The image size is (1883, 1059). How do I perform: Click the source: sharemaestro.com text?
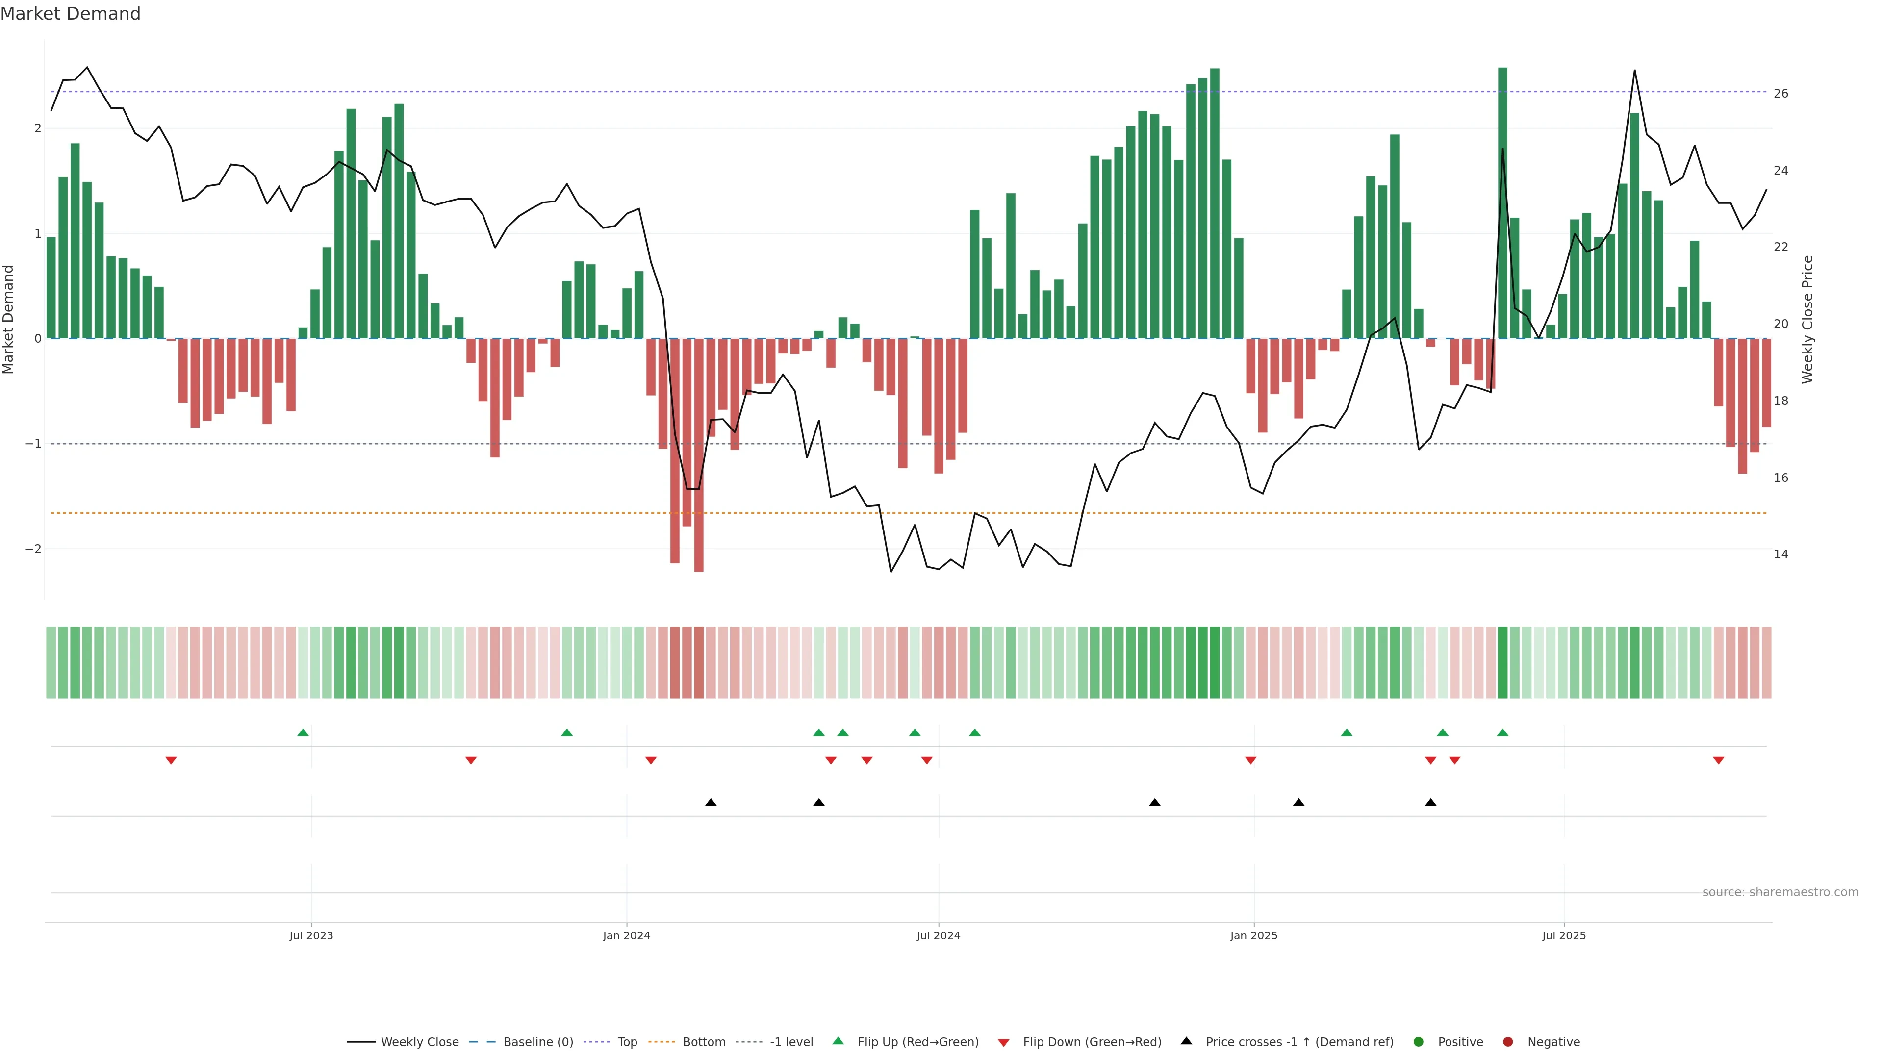pyautogui.click(x=1780, y=892)
